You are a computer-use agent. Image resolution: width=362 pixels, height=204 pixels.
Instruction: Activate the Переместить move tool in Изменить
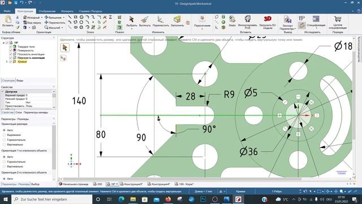tap(160, 19)
